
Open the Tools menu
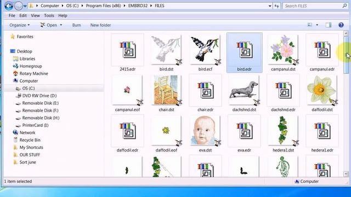[x=49, y=16]
